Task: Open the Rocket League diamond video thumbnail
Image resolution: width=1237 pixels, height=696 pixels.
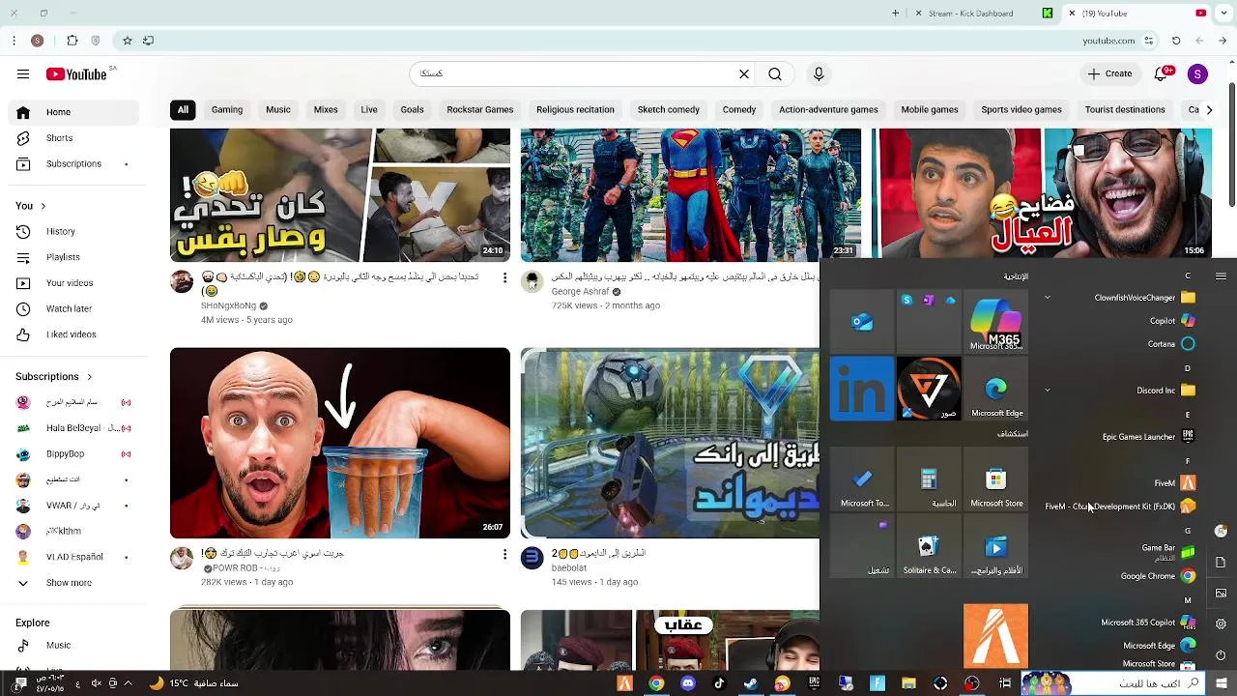Action: [x=670, y=443]
